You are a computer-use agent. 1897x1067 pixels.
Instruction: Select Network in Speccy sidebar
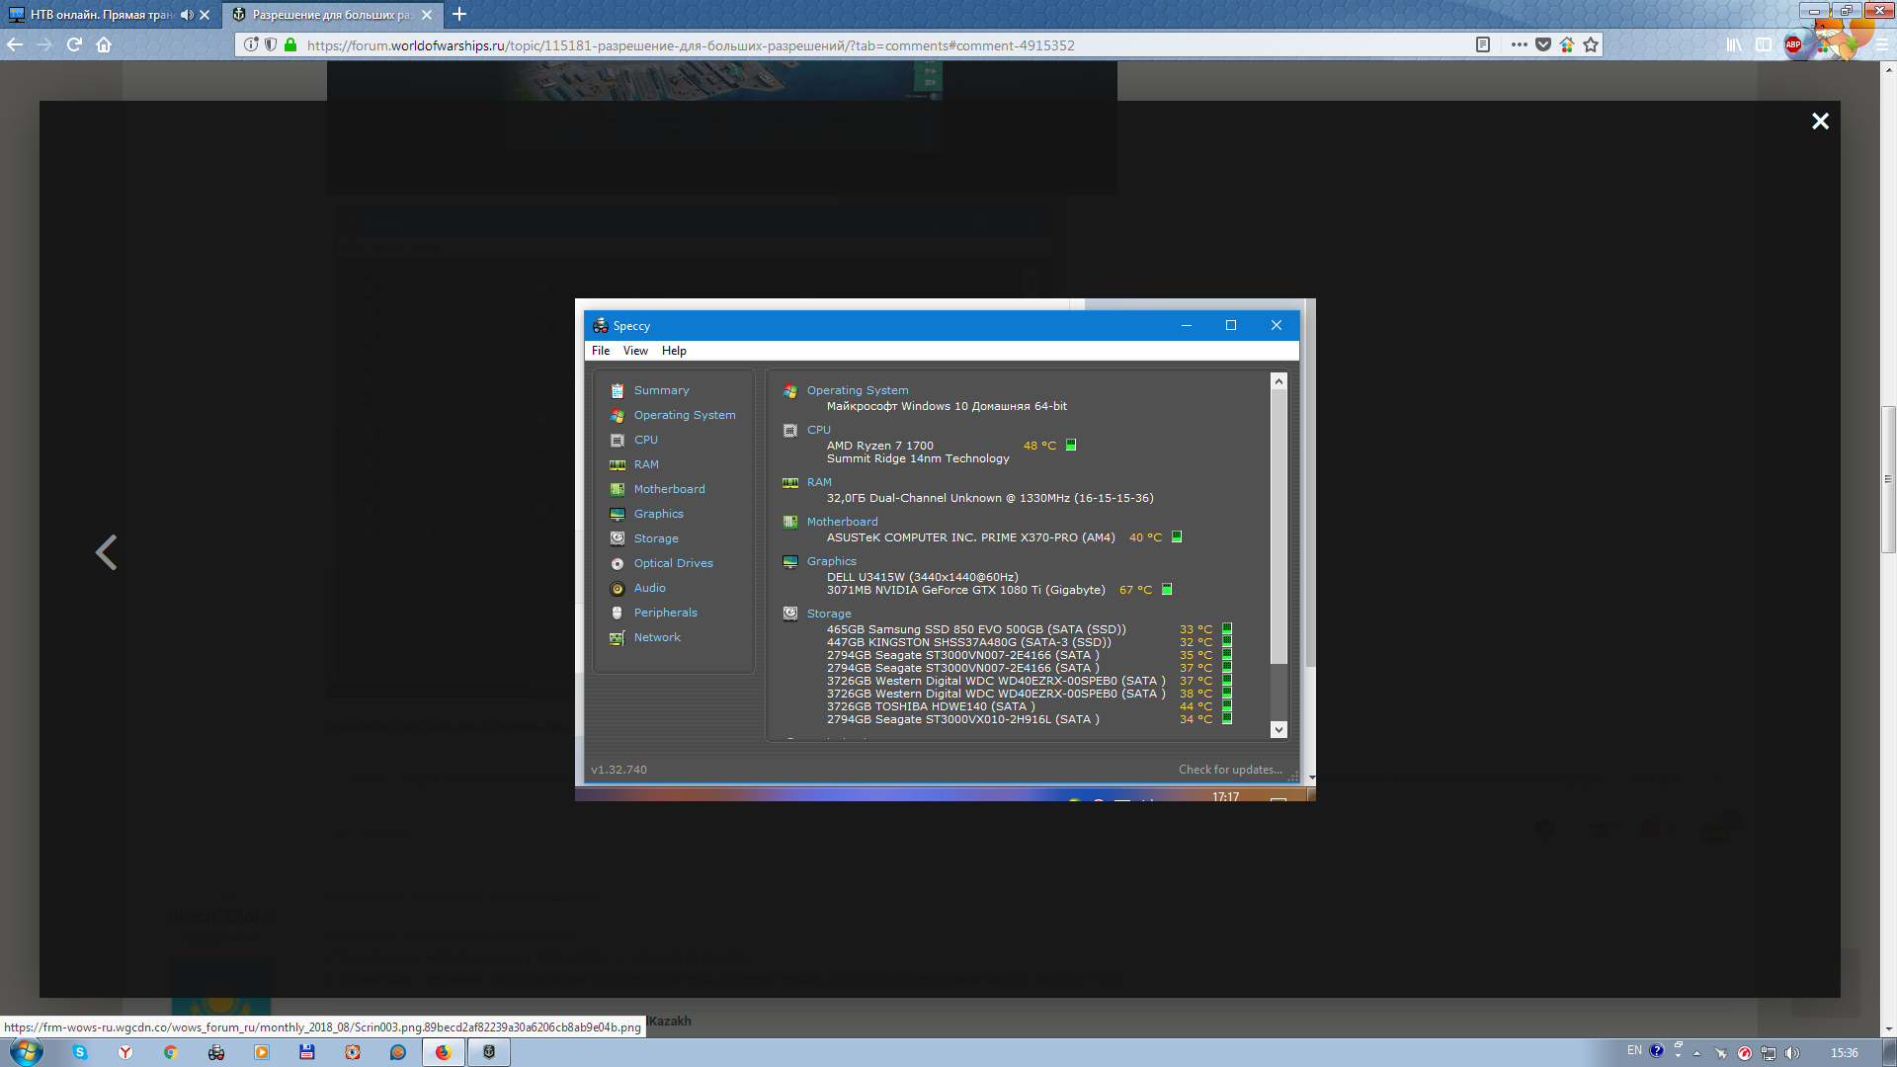tap(657, 637)
